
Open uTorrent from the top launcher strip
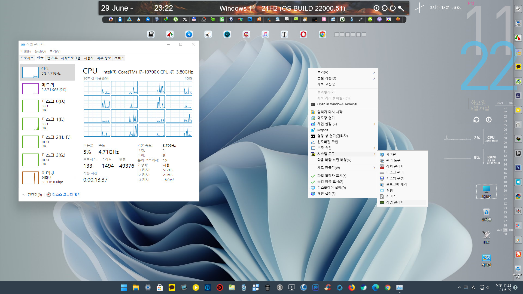point(176,19)
